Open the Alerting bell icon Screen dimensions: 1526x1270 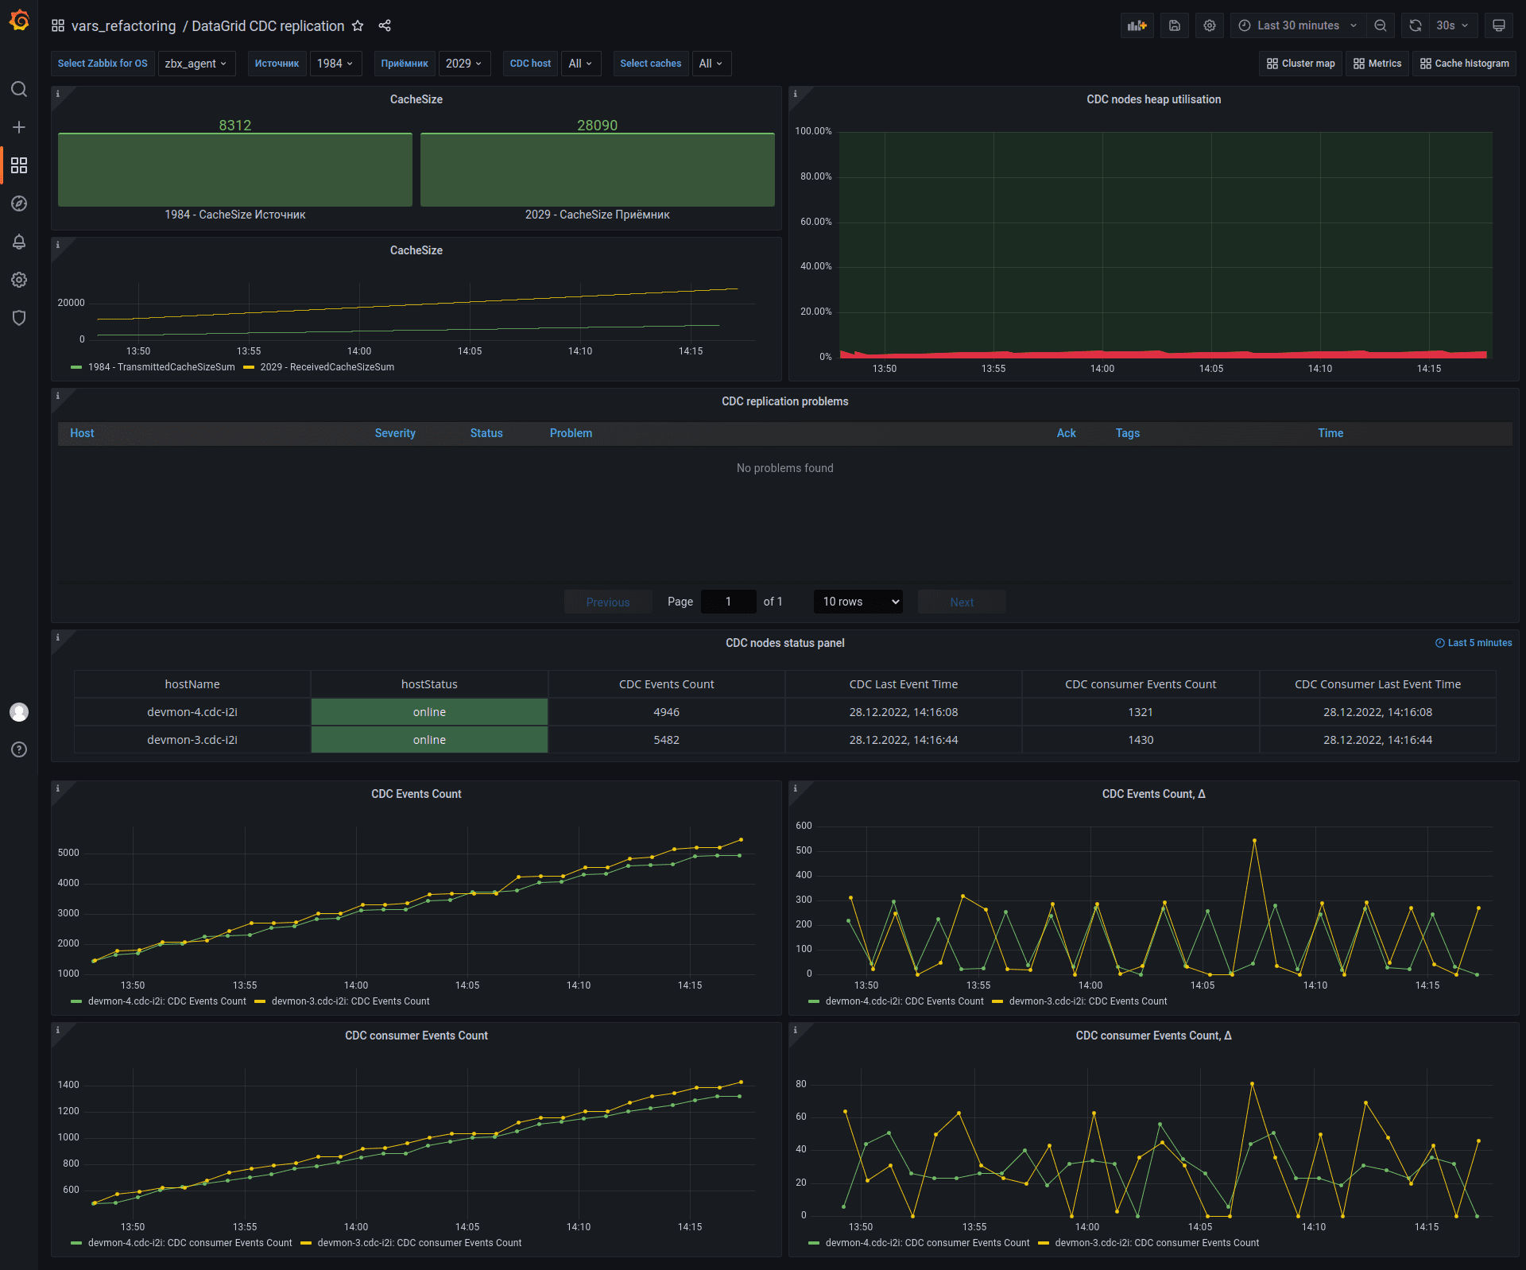(19, 242)
